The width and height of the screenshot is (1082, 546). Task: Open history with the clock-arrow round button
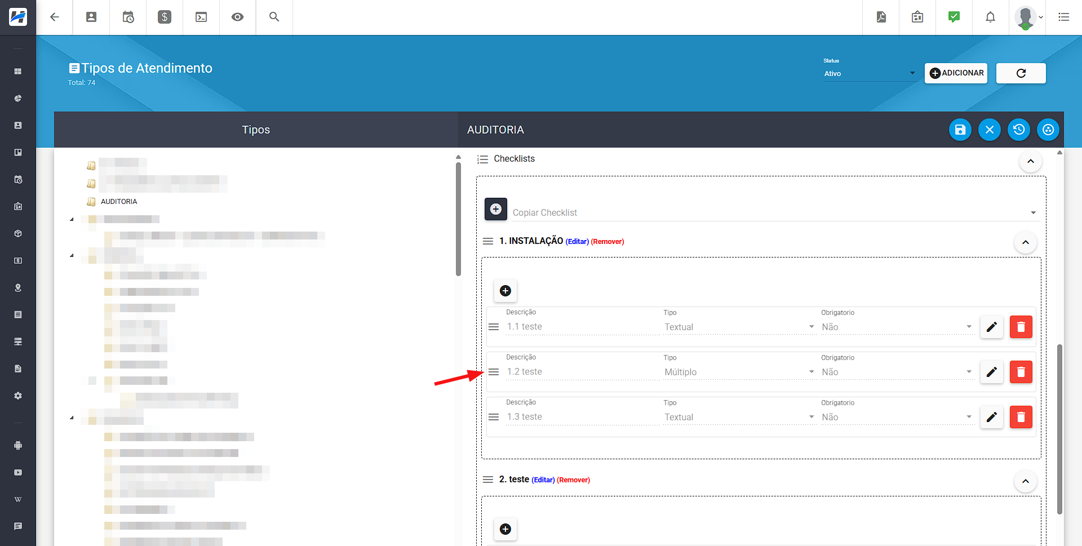[1019, 130]
